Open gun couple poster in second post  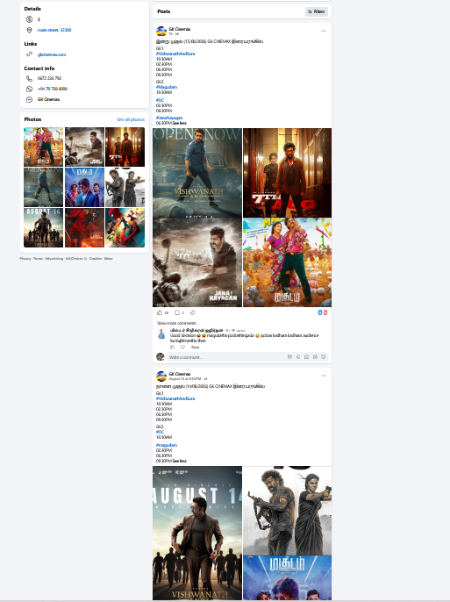click(288, 511)
